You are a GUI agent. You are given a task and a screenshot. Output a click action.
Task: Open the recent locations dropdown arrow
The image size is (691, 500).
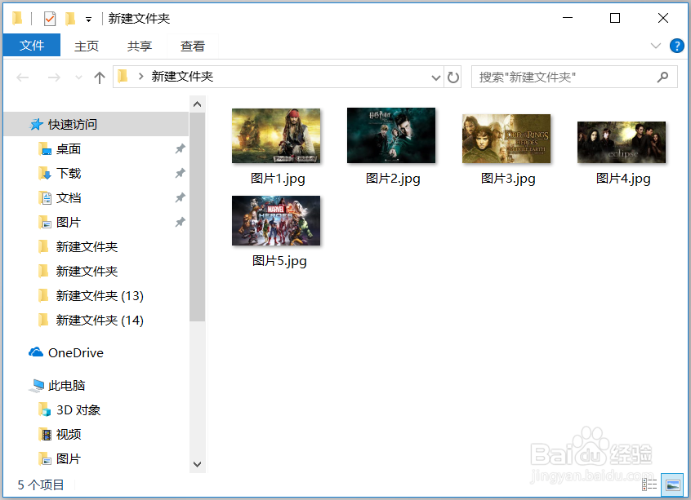coord(78,78)
